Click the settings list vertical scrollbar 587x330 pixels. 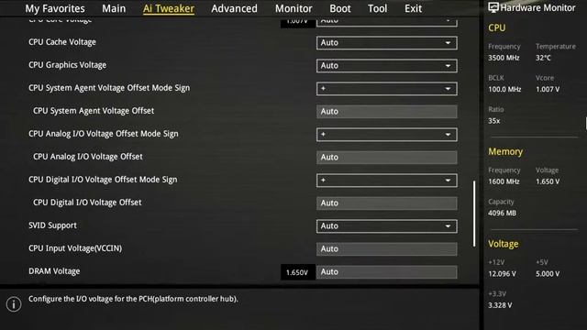[474, 214]
